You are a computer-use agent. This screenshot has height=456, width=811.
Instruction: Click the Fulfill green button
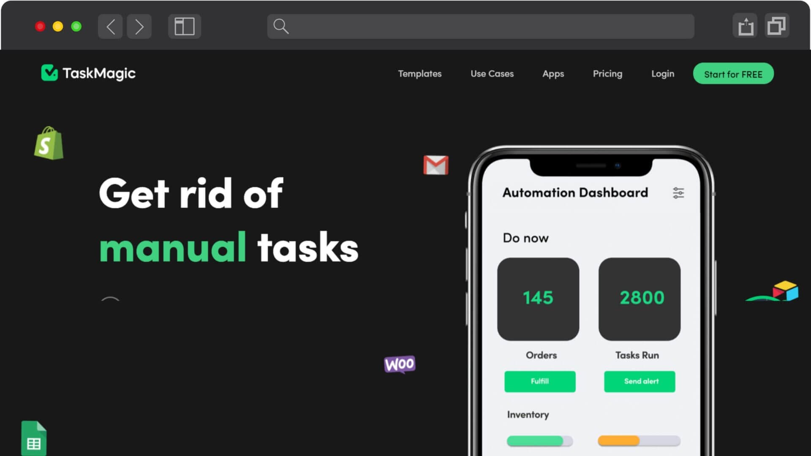click(539, 381)
